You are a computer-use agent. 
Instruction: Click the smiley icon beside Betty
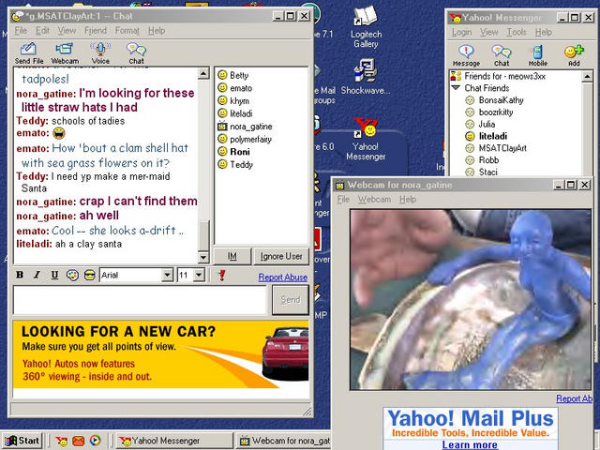[x=222, y=75]
